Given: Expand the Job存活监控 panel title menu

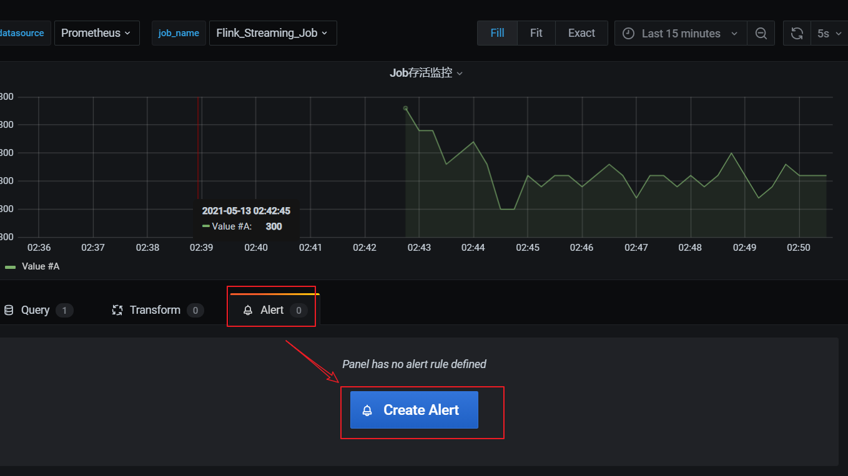Looking at the screenshot, I should 426,73.
